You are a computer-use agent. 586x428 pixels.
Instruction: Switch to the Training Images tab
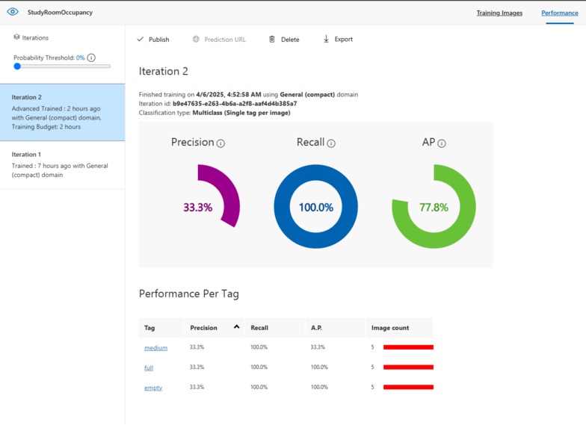pos(499,13)
